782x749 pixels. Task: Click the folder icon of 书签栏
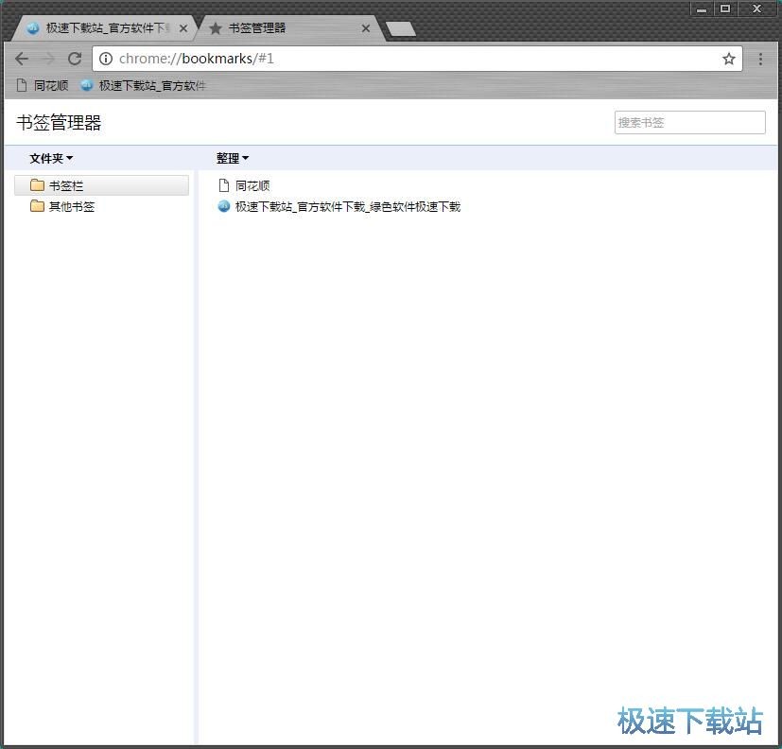[x=38, y=185]
